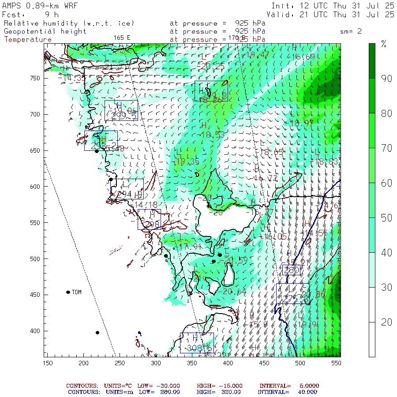The height and width of the screenshot is (397, 397).
Task: Click the y-axis tick label '750'
Action: coord(35,78)
